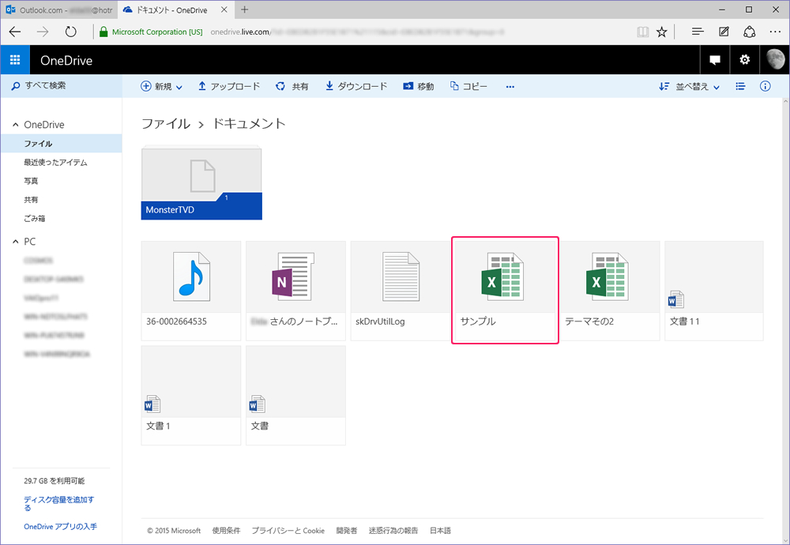Switch to the Outlook.com browser tab
The height and width of the screenshot is (545, 790).
[59, 9]
